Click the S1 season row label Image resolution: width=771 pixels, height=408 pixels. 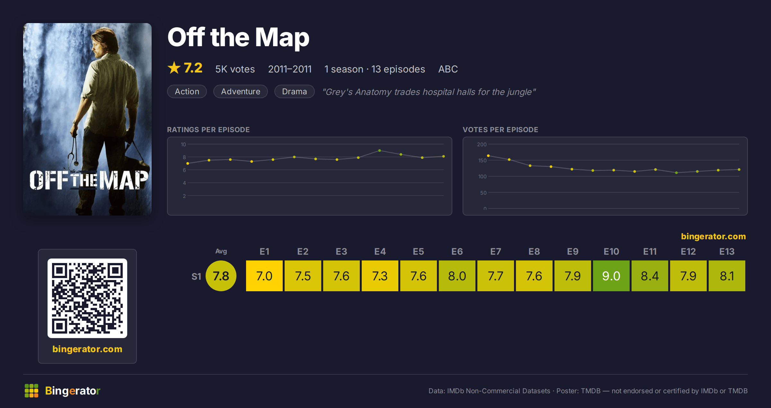tap(196, 276)
